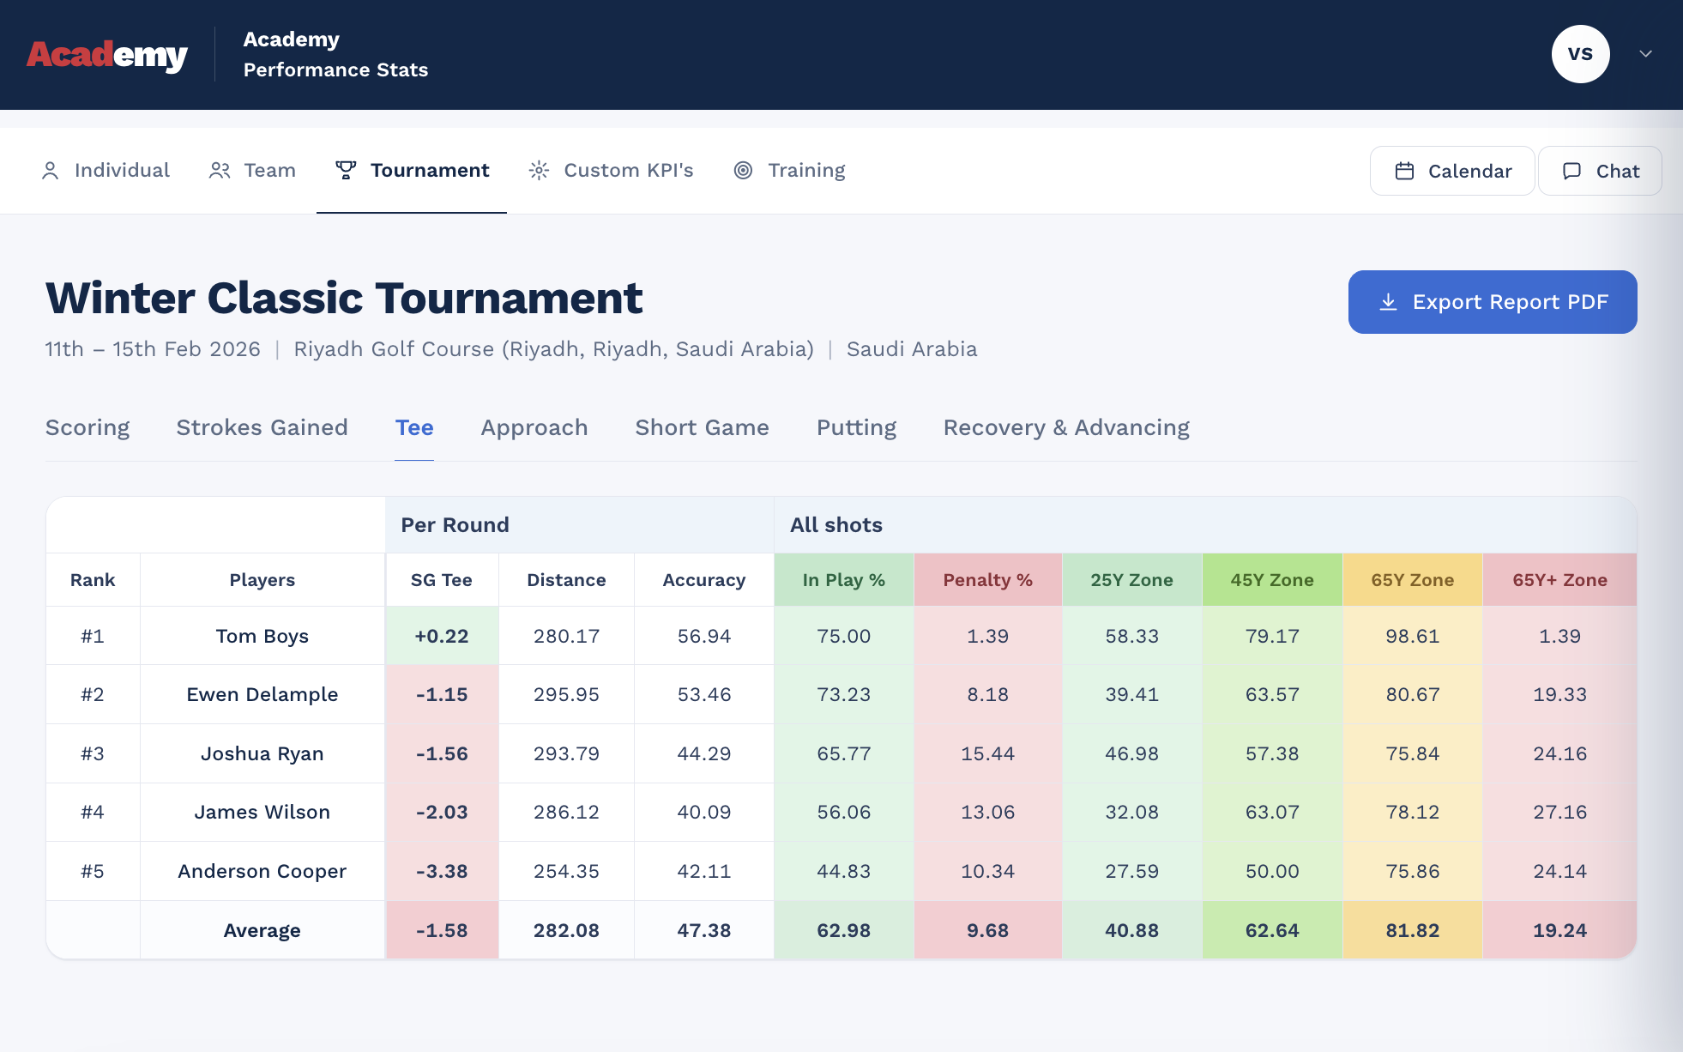Click the download icon on Export button
The height and width of the screenshot is (1052, 1683).
pyautogui.click(x=1388, y=302)
